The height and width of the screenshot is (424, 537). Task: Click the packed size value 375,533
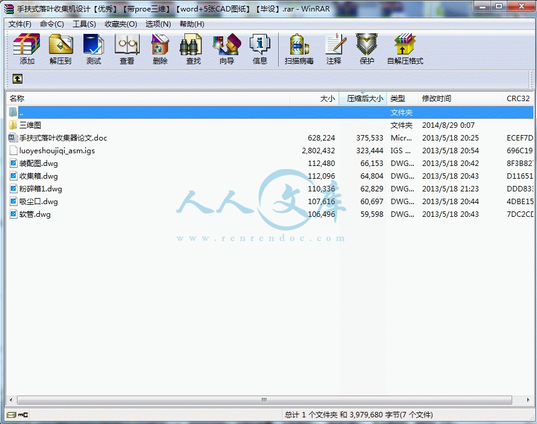(369, 138)
